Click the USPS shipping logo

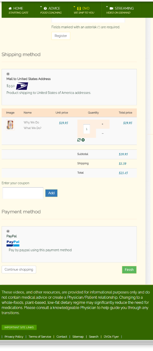tap(22, 86)
